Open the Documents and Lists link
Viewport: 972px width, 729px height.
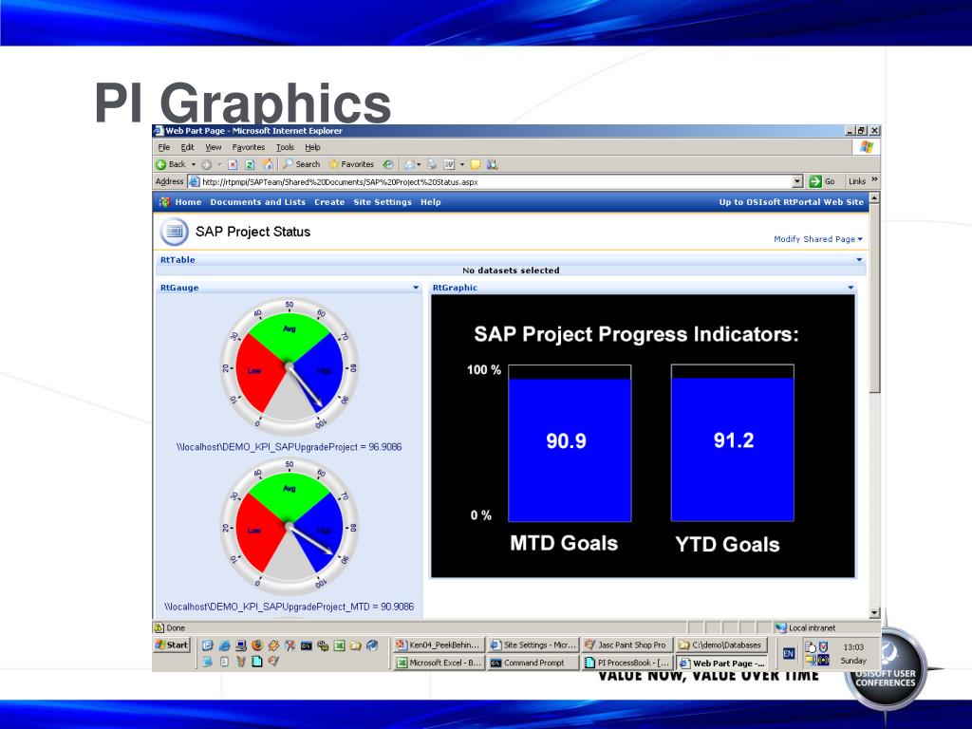[x=257, y=202]
